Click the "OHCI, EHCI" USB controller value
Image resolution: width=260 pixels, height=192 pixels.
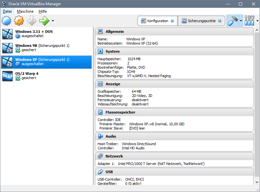coord(135,179)
